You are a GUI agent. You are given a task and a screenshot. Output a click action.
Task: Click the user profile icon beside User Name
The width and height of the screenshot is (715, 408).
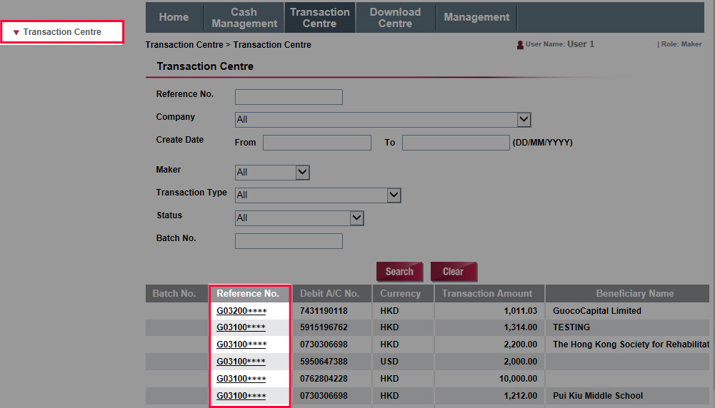tap(520, 45)
